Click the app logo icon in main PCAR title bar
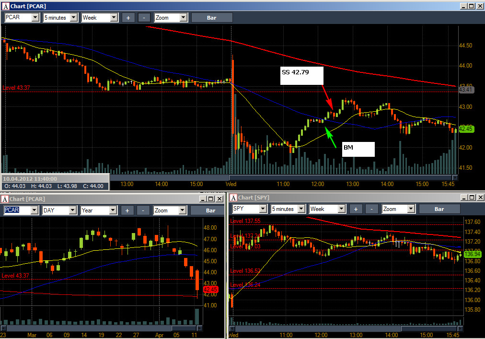Screen dimensions: 485x339 (6, 6)
